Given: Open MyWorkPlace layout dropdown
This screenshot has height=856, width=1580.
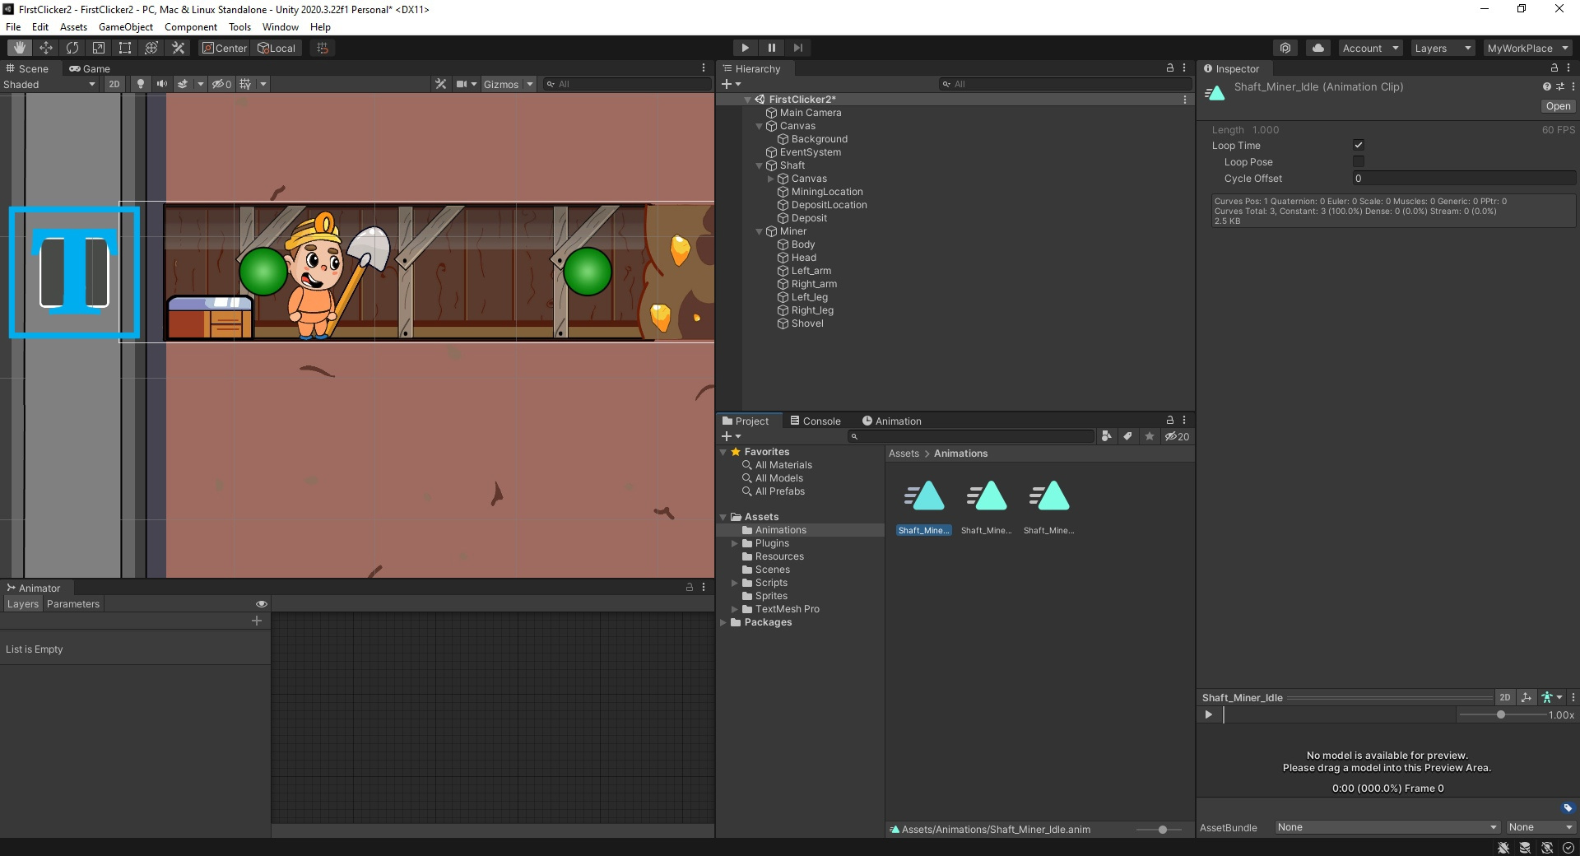Looking at the screenshot, I should pyautogui.click(x=1527, y=48).
